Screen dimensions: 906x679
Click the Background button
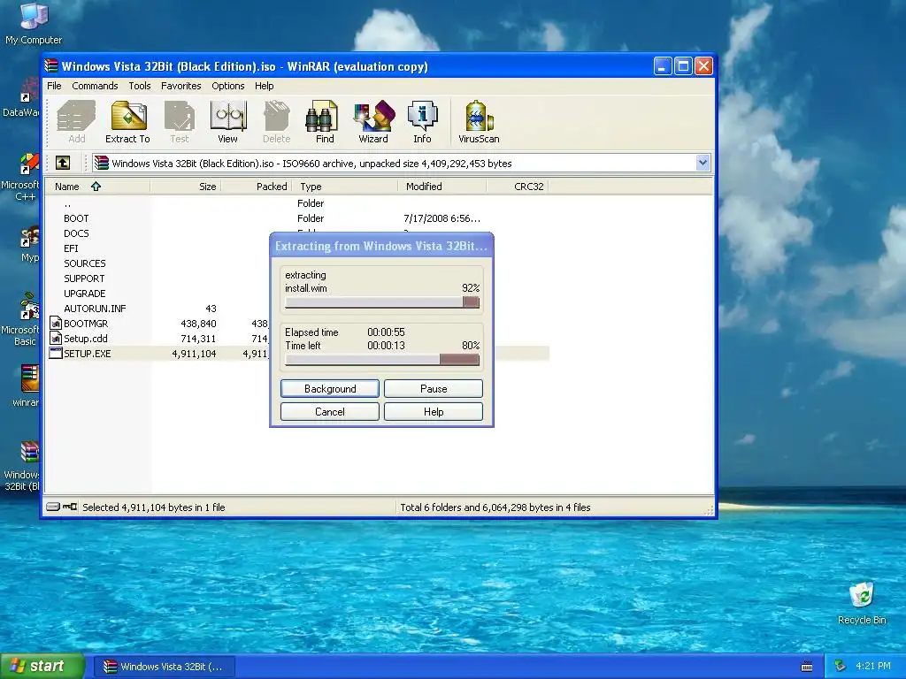330,389
